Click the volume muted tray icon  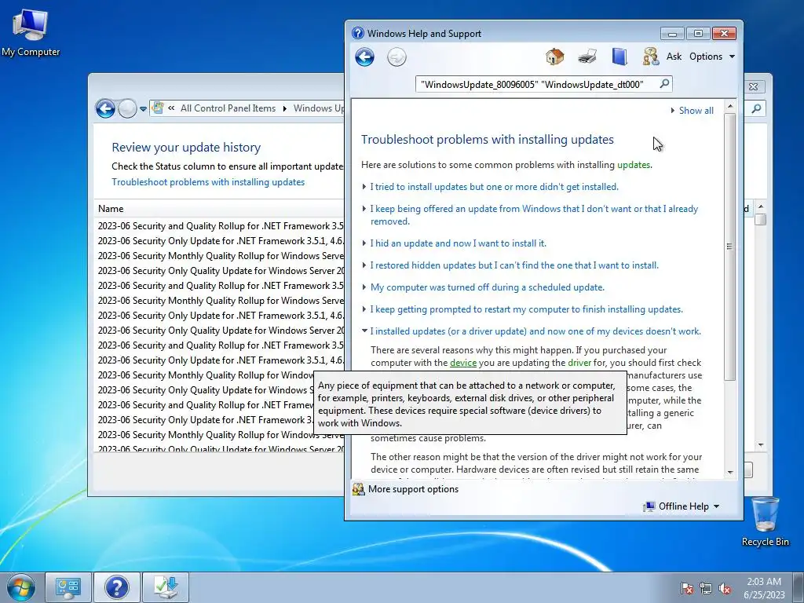[725, 588]
